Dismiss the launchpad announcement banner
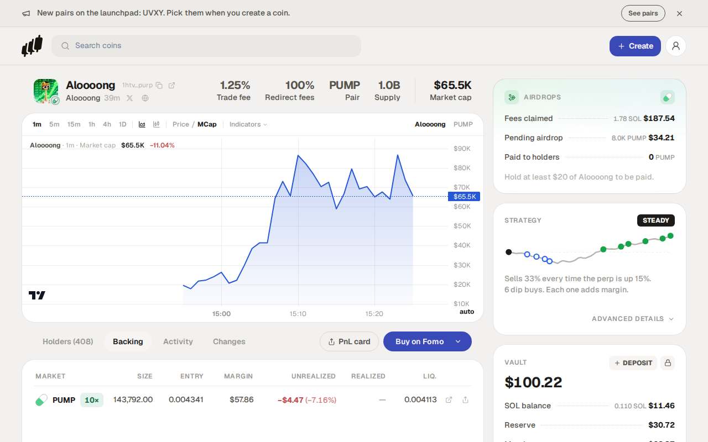Screen dimensions: 708x442 [679, 13]
